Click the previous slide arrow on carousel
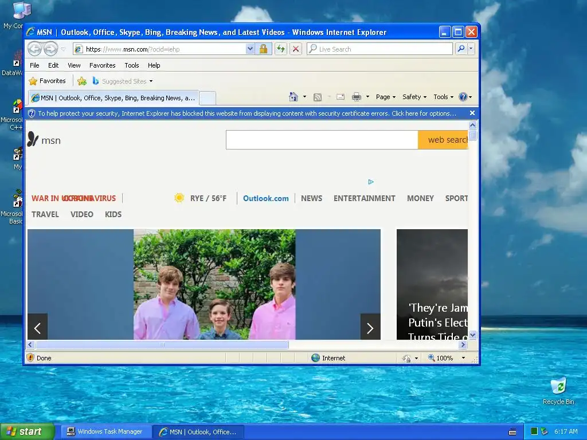 click(37, 327)
